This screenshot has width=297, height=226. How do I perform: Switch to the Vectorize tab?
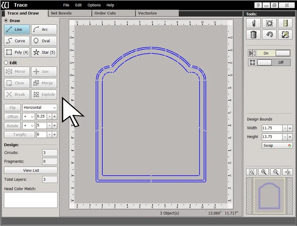[x=157, y=13]
